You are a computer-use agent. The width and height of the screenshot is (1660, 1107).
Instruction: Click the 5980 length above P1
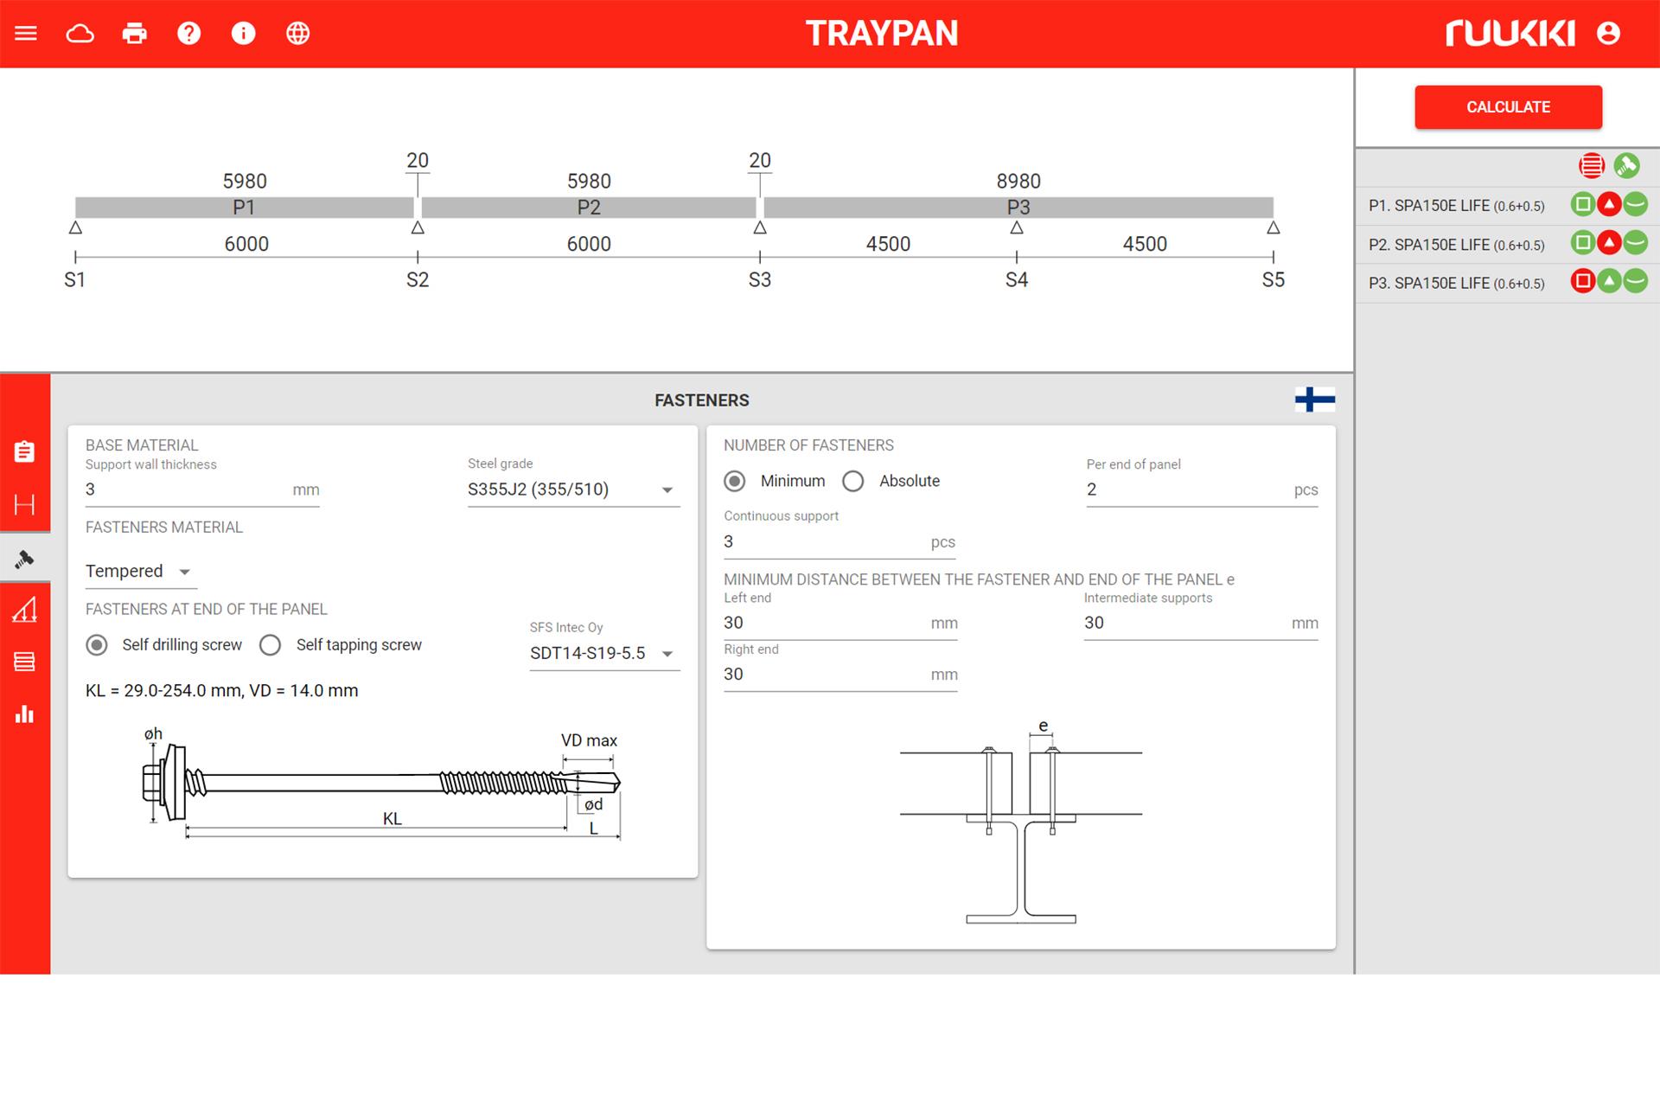[245, 182]
